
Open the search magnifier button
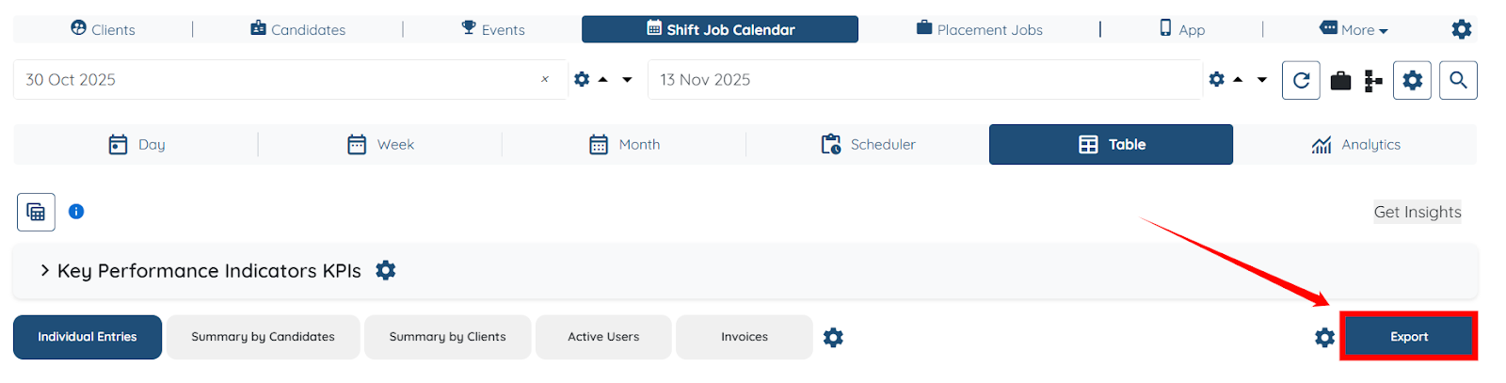tap(1458, 80)
